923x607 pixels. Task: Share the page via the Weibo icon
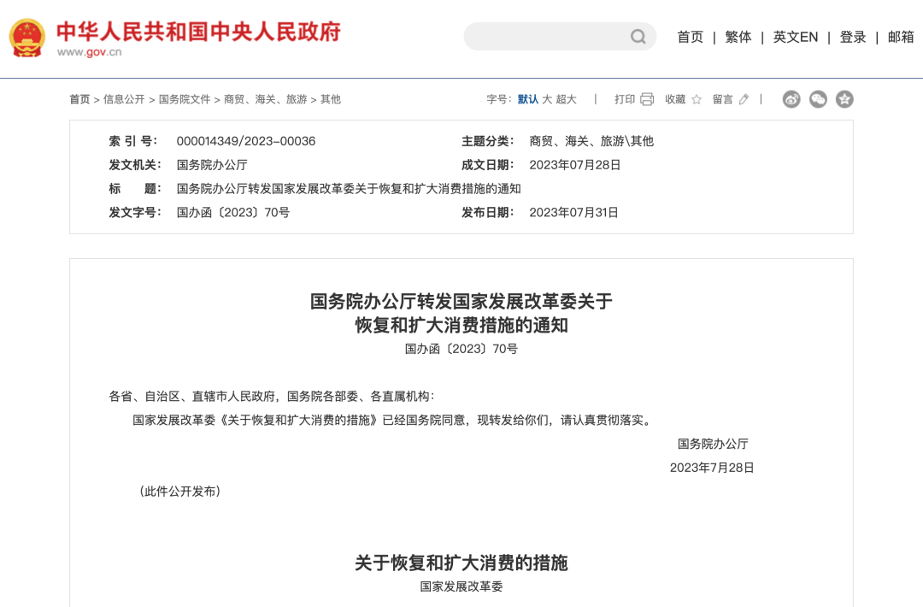(x=791, y=99)
